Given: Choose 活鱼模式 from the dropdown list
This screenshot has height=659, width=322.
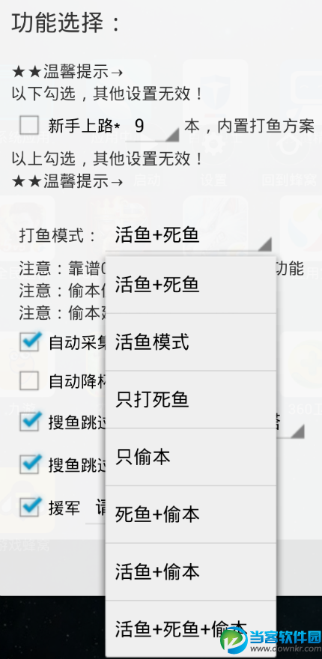Looking at the screenshot, I should click(191, 342).
